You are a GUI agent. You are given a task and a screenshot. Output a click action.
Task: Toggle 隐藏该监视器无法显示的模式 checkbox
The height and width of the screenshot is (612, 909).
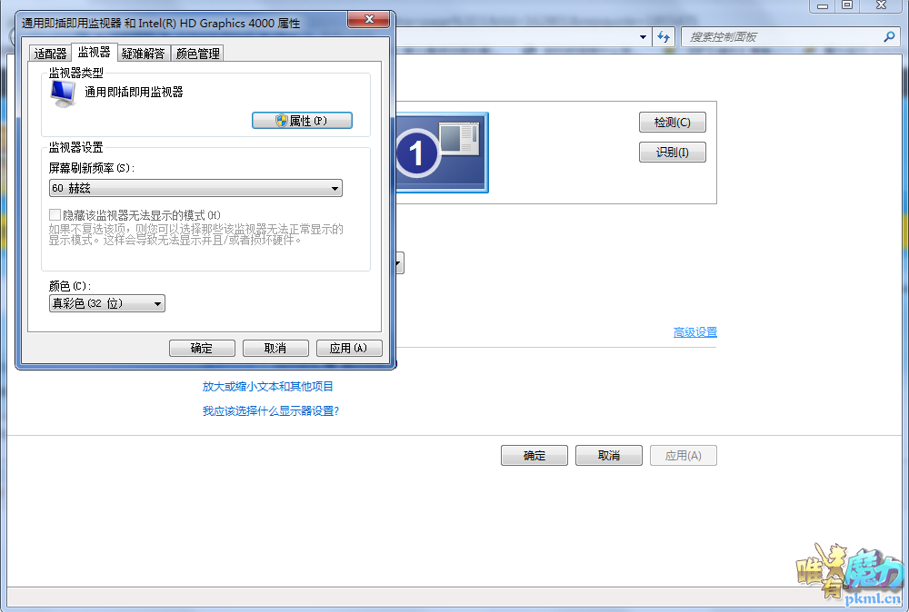click(55, 215)
